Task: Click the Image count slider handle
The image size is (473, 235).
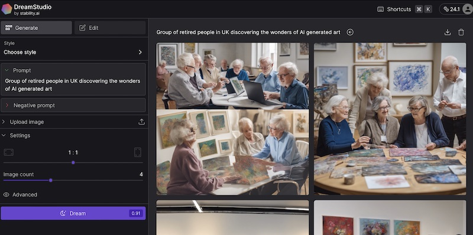Action: coord(51,180)
